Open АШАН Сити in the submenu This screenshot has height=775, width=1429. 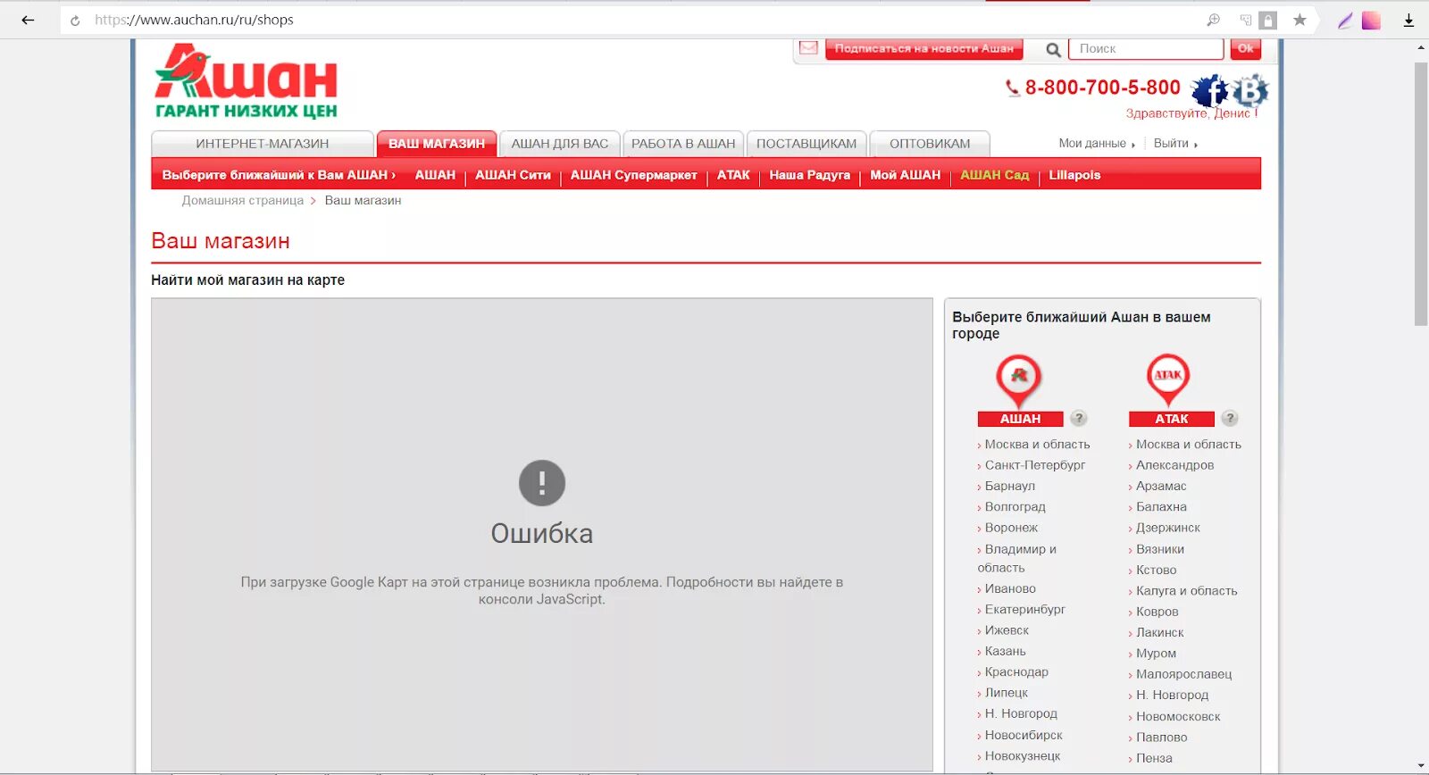point(513,175)
